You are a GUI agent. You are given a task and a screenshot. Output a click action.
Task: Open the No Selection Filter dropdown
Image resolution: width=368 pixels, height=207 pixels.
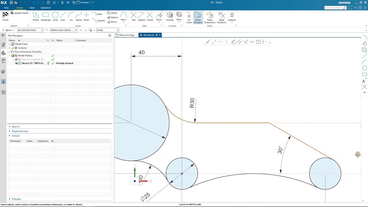30,30
